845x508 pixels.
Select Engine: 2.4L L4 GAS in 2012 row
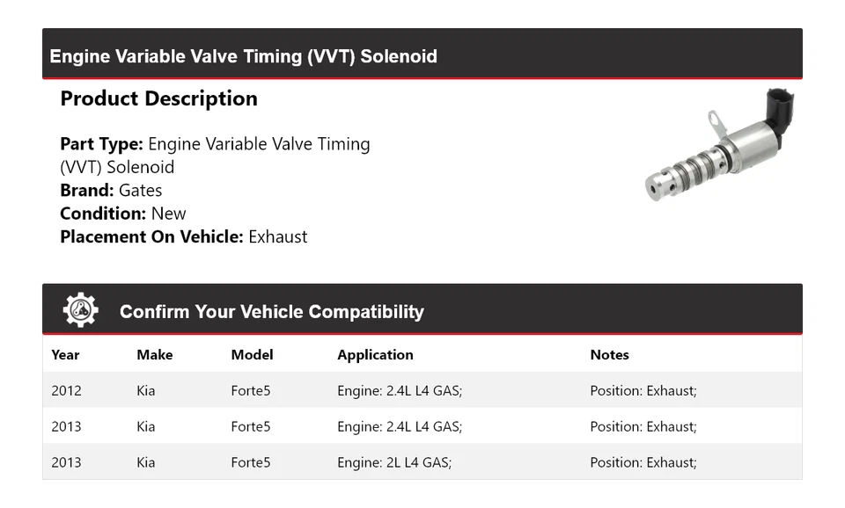[x=400, y=390]
